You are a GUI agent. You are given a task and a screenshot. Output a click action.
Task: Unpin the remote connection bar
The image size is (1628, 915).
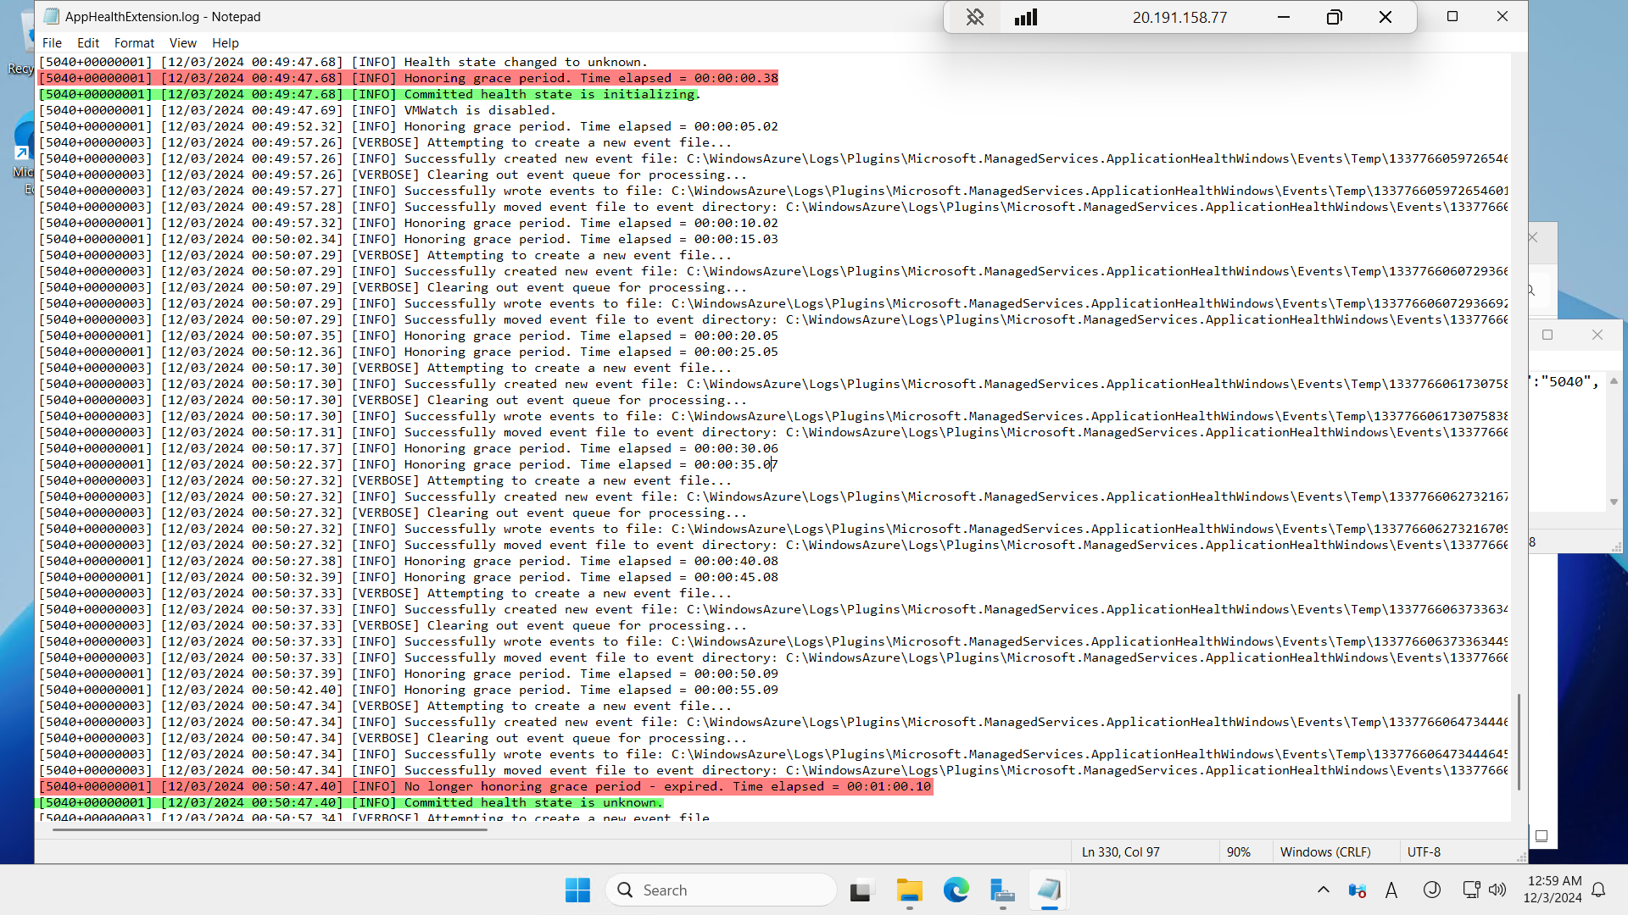[974, 17]
